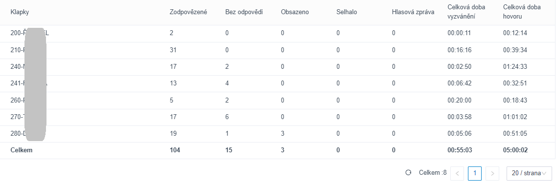The width and height of the screenshot is (557, 185).
Task: Click the Klapky column header
Action: [20, 12]
